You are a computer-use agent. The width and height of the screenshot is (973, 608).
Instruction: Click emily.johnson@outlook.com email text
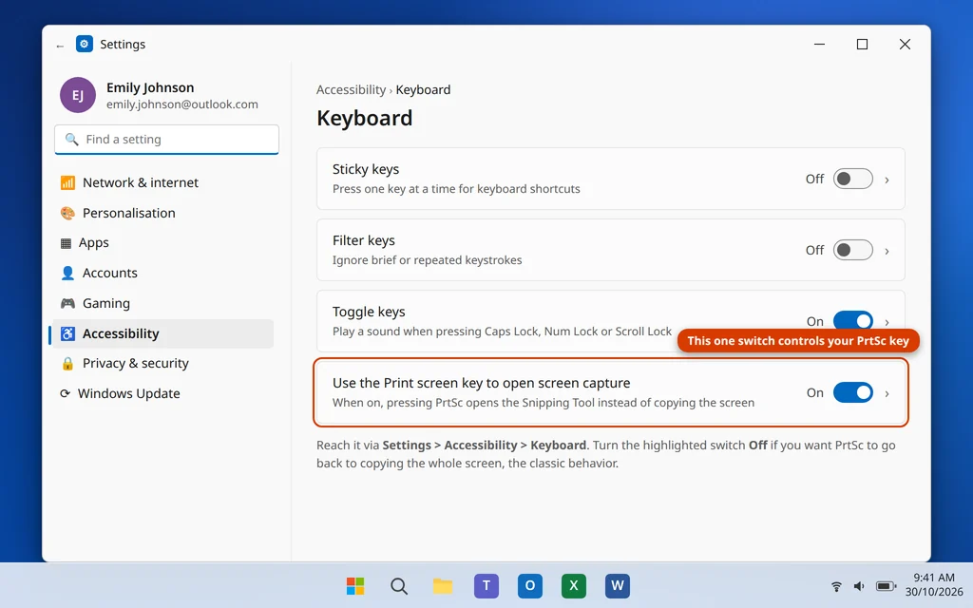tap(181, 104)
